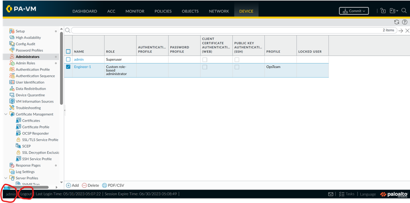This screenshot has width=410, height=203.
Task: Click the High Availability icon
Action: point(12,38)
